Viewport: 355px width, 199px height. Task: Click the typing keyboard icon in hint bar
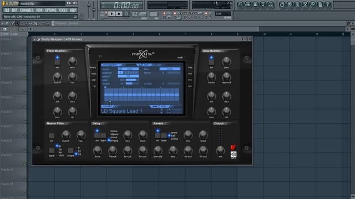[x=75, y=17]
